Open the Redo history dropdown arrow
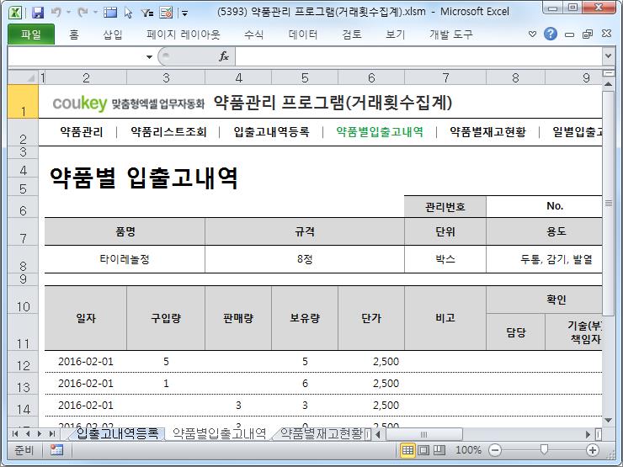 tap(95, 13)
